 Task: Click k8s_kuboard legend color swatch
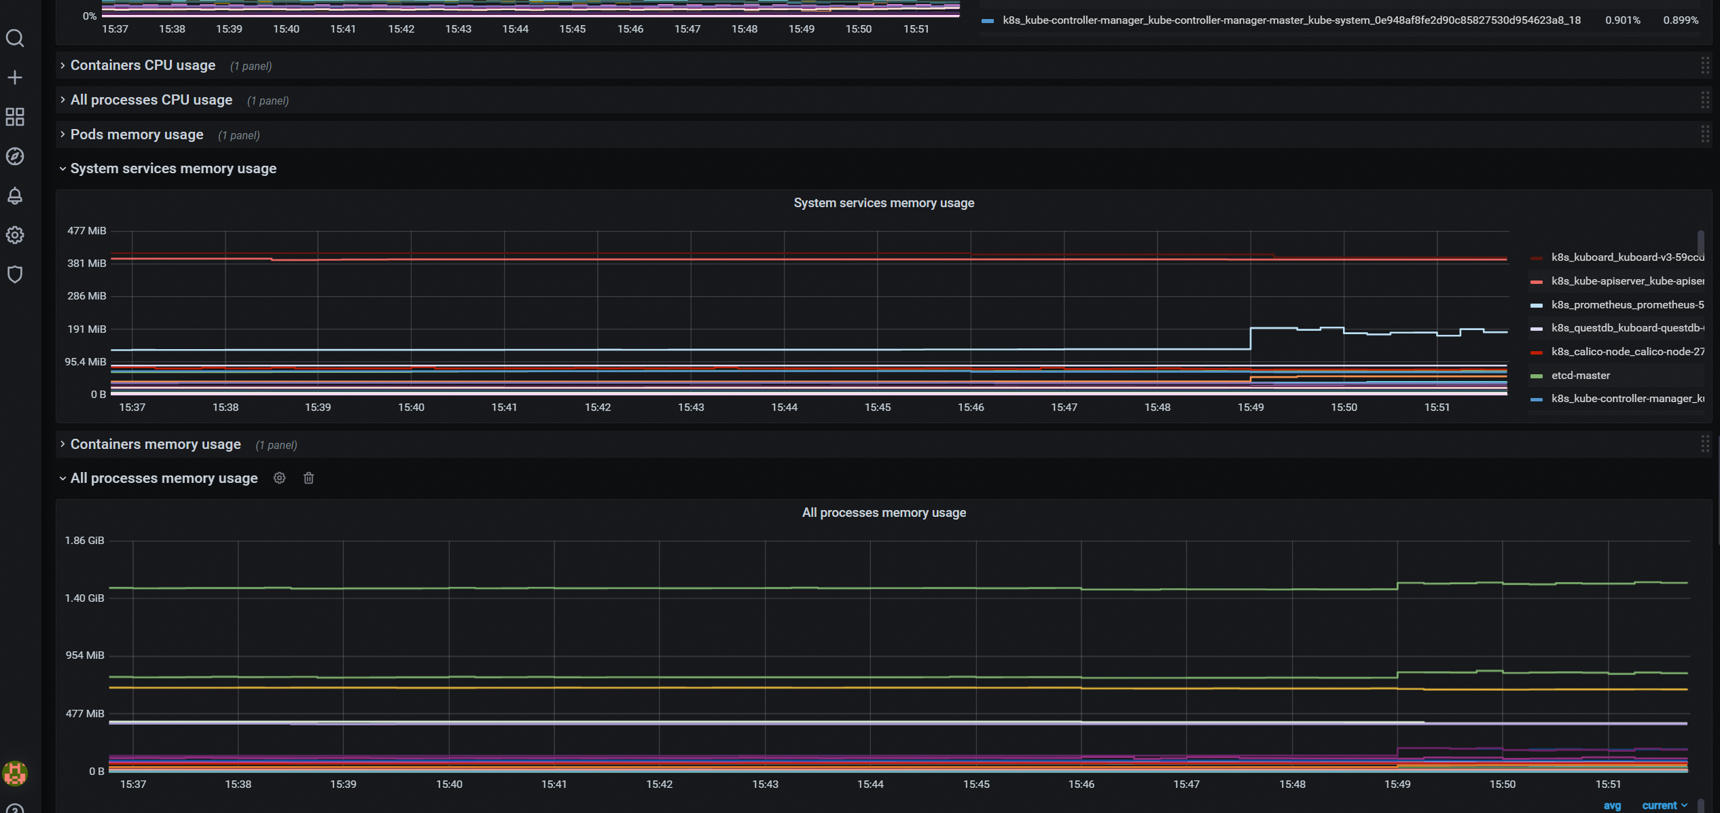pos(1537,258)
